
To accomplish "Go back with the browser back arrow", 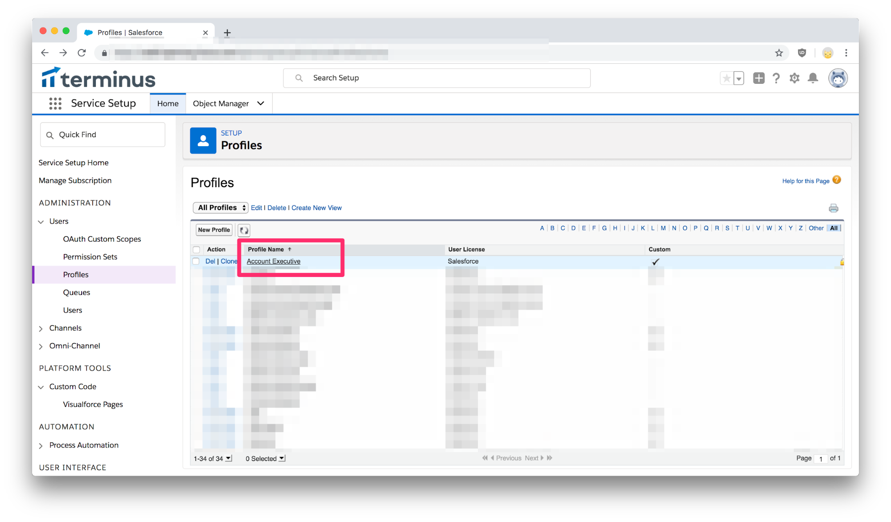I will [x=45, y=53].
